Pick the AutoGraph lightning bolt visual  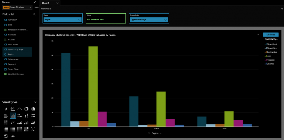tap(6, 109)
